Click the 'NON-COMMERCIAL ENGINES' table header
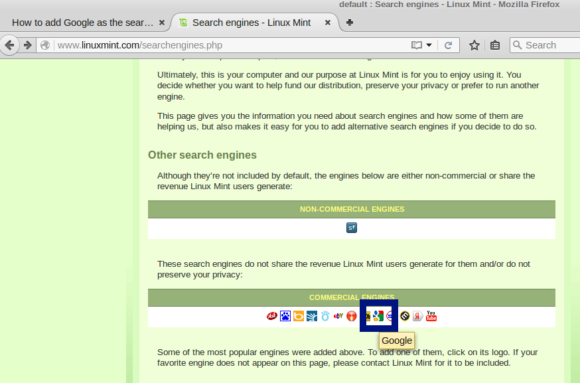This screenshot has height=383, width=580. (352, 209)
